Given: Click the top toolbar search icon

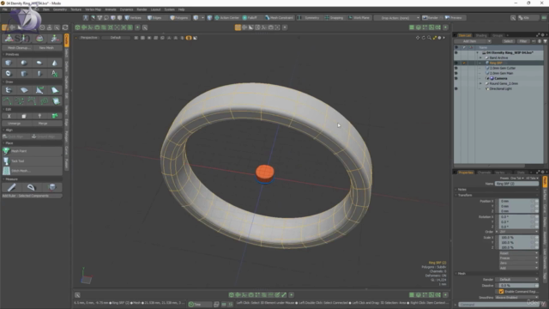Looking at the screenshot, I should 513,17.
